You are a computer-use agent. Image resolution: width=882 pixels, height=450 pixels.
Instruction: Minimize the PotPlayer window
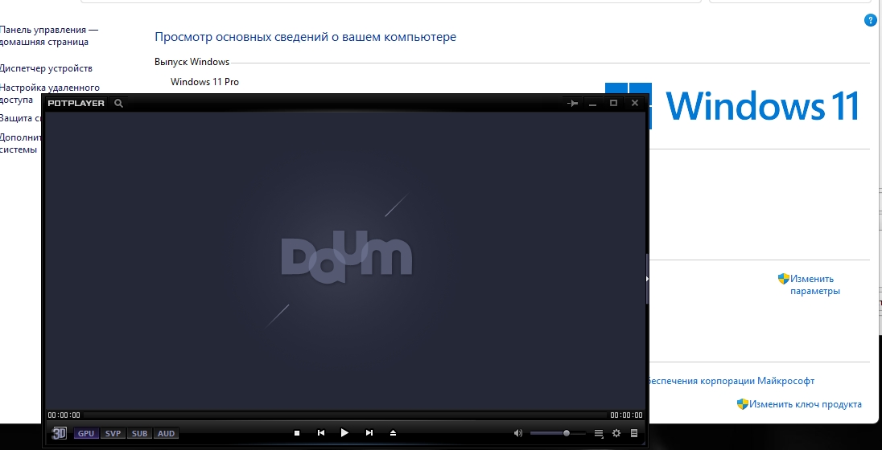593,104
